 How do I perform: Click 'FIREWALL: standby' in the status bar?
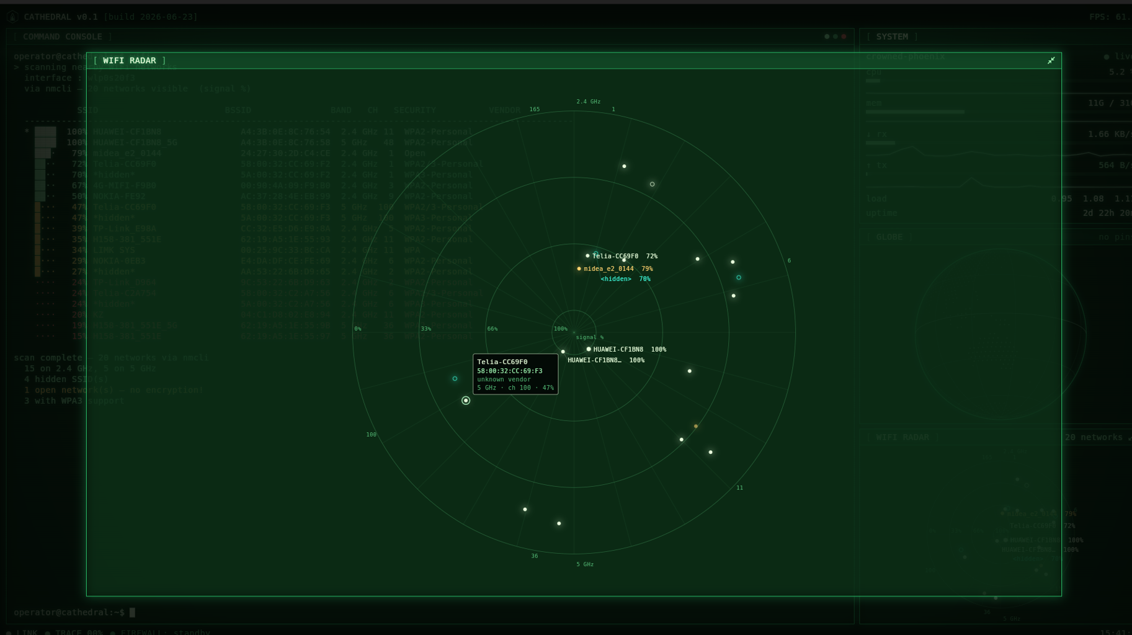coord(165,632)
